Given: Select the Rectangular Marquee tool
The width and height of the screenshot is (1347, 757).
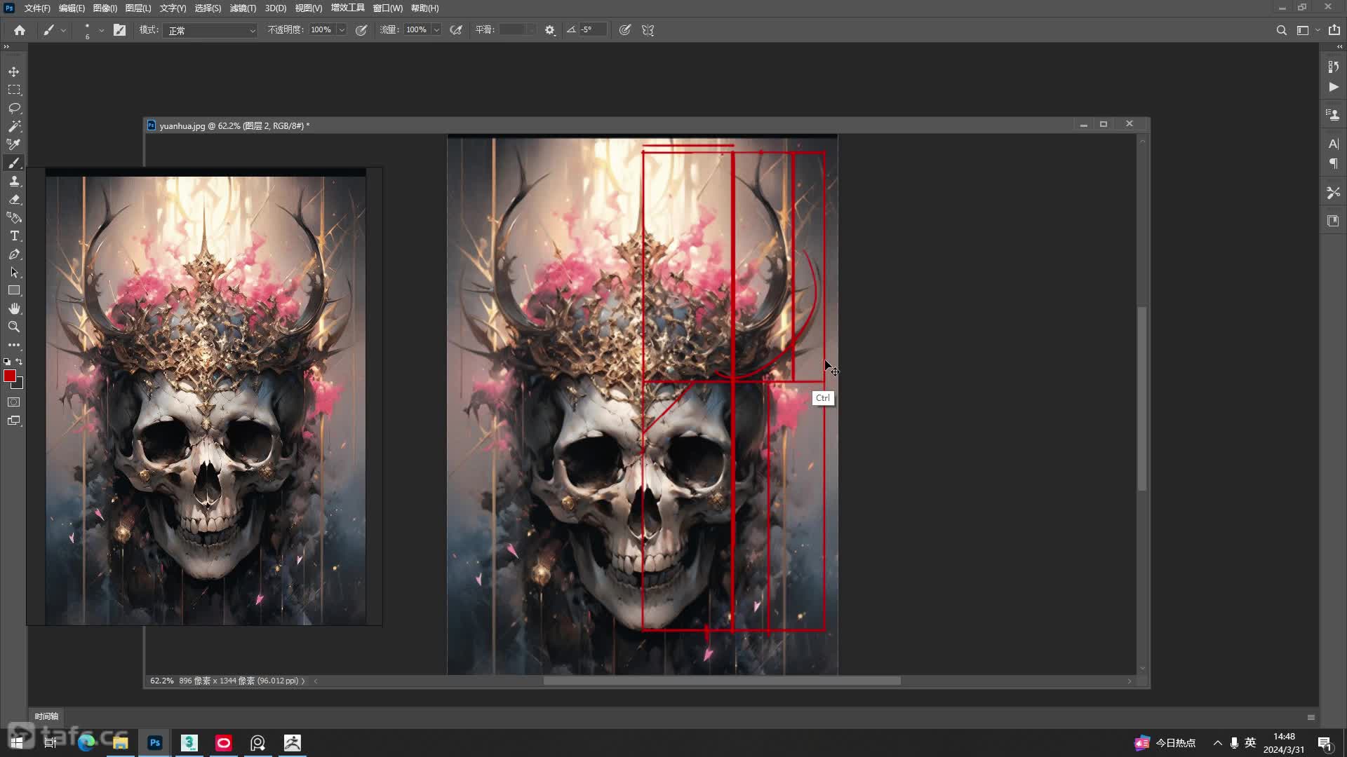Looking at the screenshot, I should [x=14, y=90].
